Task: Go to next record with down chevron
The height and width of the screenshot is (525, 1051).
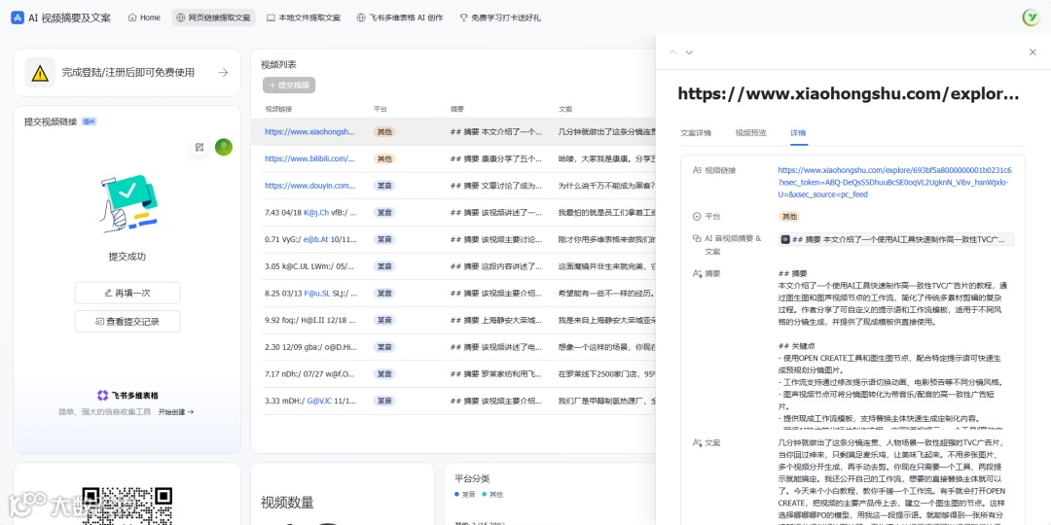Action: point(689,52)
